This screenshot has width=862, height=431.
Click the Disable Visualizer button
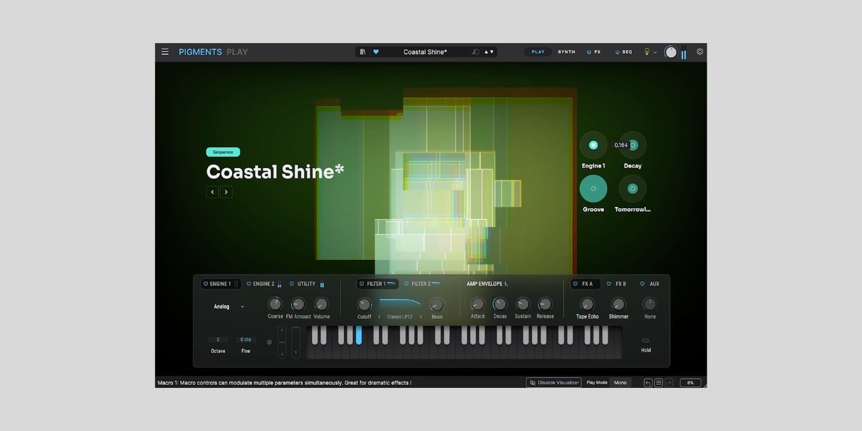tap(554, 382)
